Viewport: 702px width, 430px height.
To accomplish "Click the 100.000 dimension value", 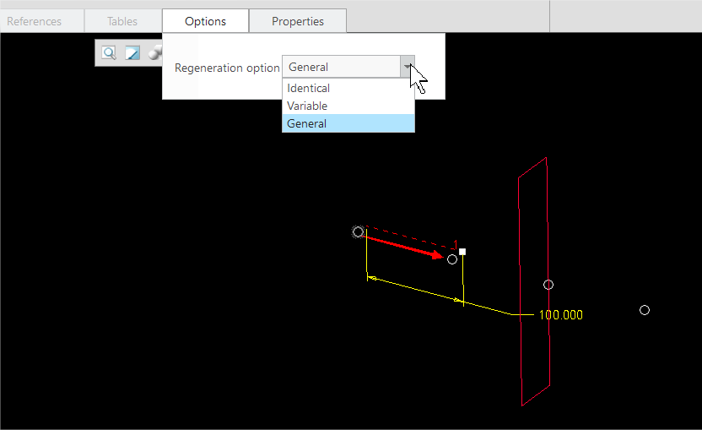I will 561,315.
